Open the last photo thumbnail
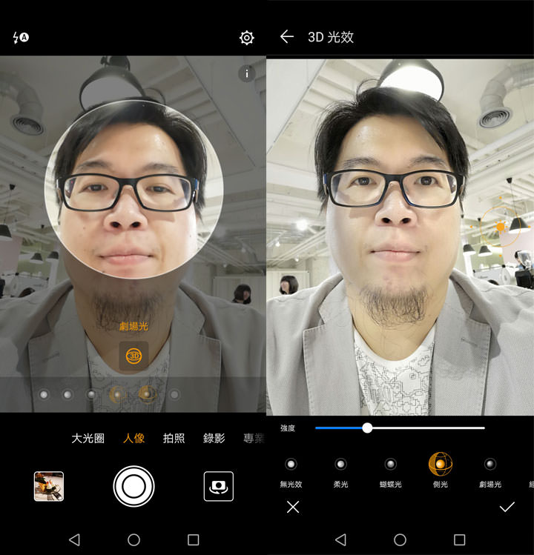534x555 pixels. point(49,486)
